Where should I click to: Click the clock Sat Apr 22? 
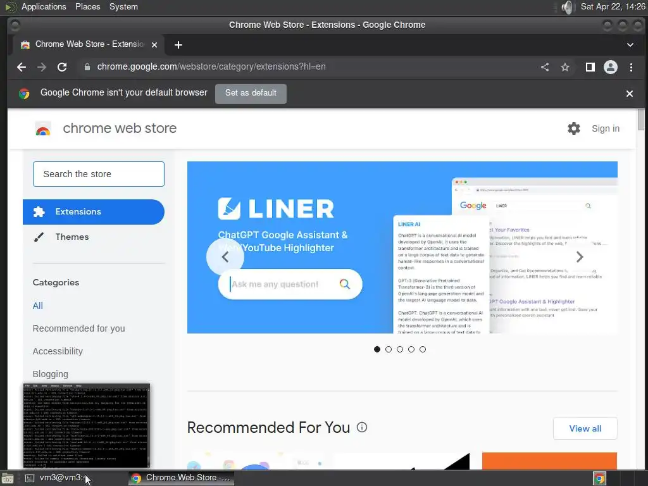coord(613,6)
